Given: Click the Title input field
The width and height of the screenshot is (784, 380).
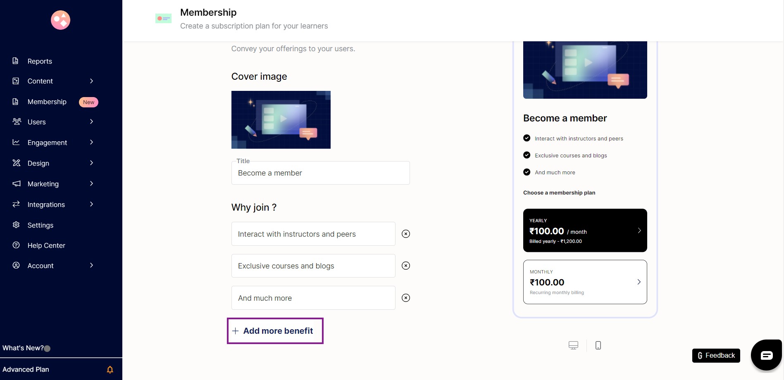Looking at the screenshot, I should (x=321, y=173).
